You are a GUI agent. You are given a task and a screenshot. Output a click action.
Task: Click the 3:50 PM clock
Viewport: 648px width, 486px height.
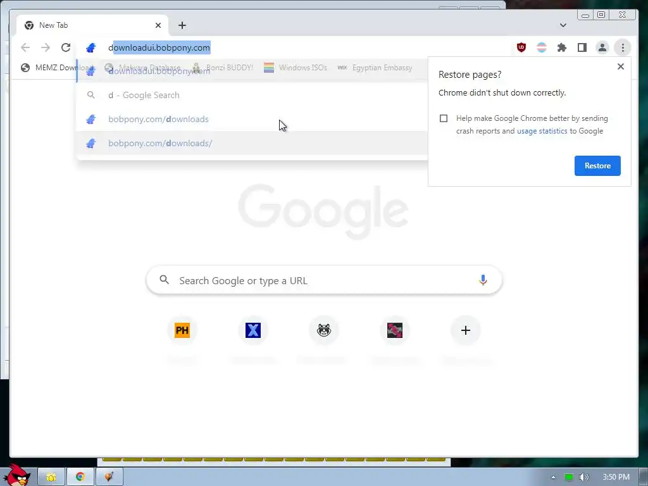click(x=616, y=477)
